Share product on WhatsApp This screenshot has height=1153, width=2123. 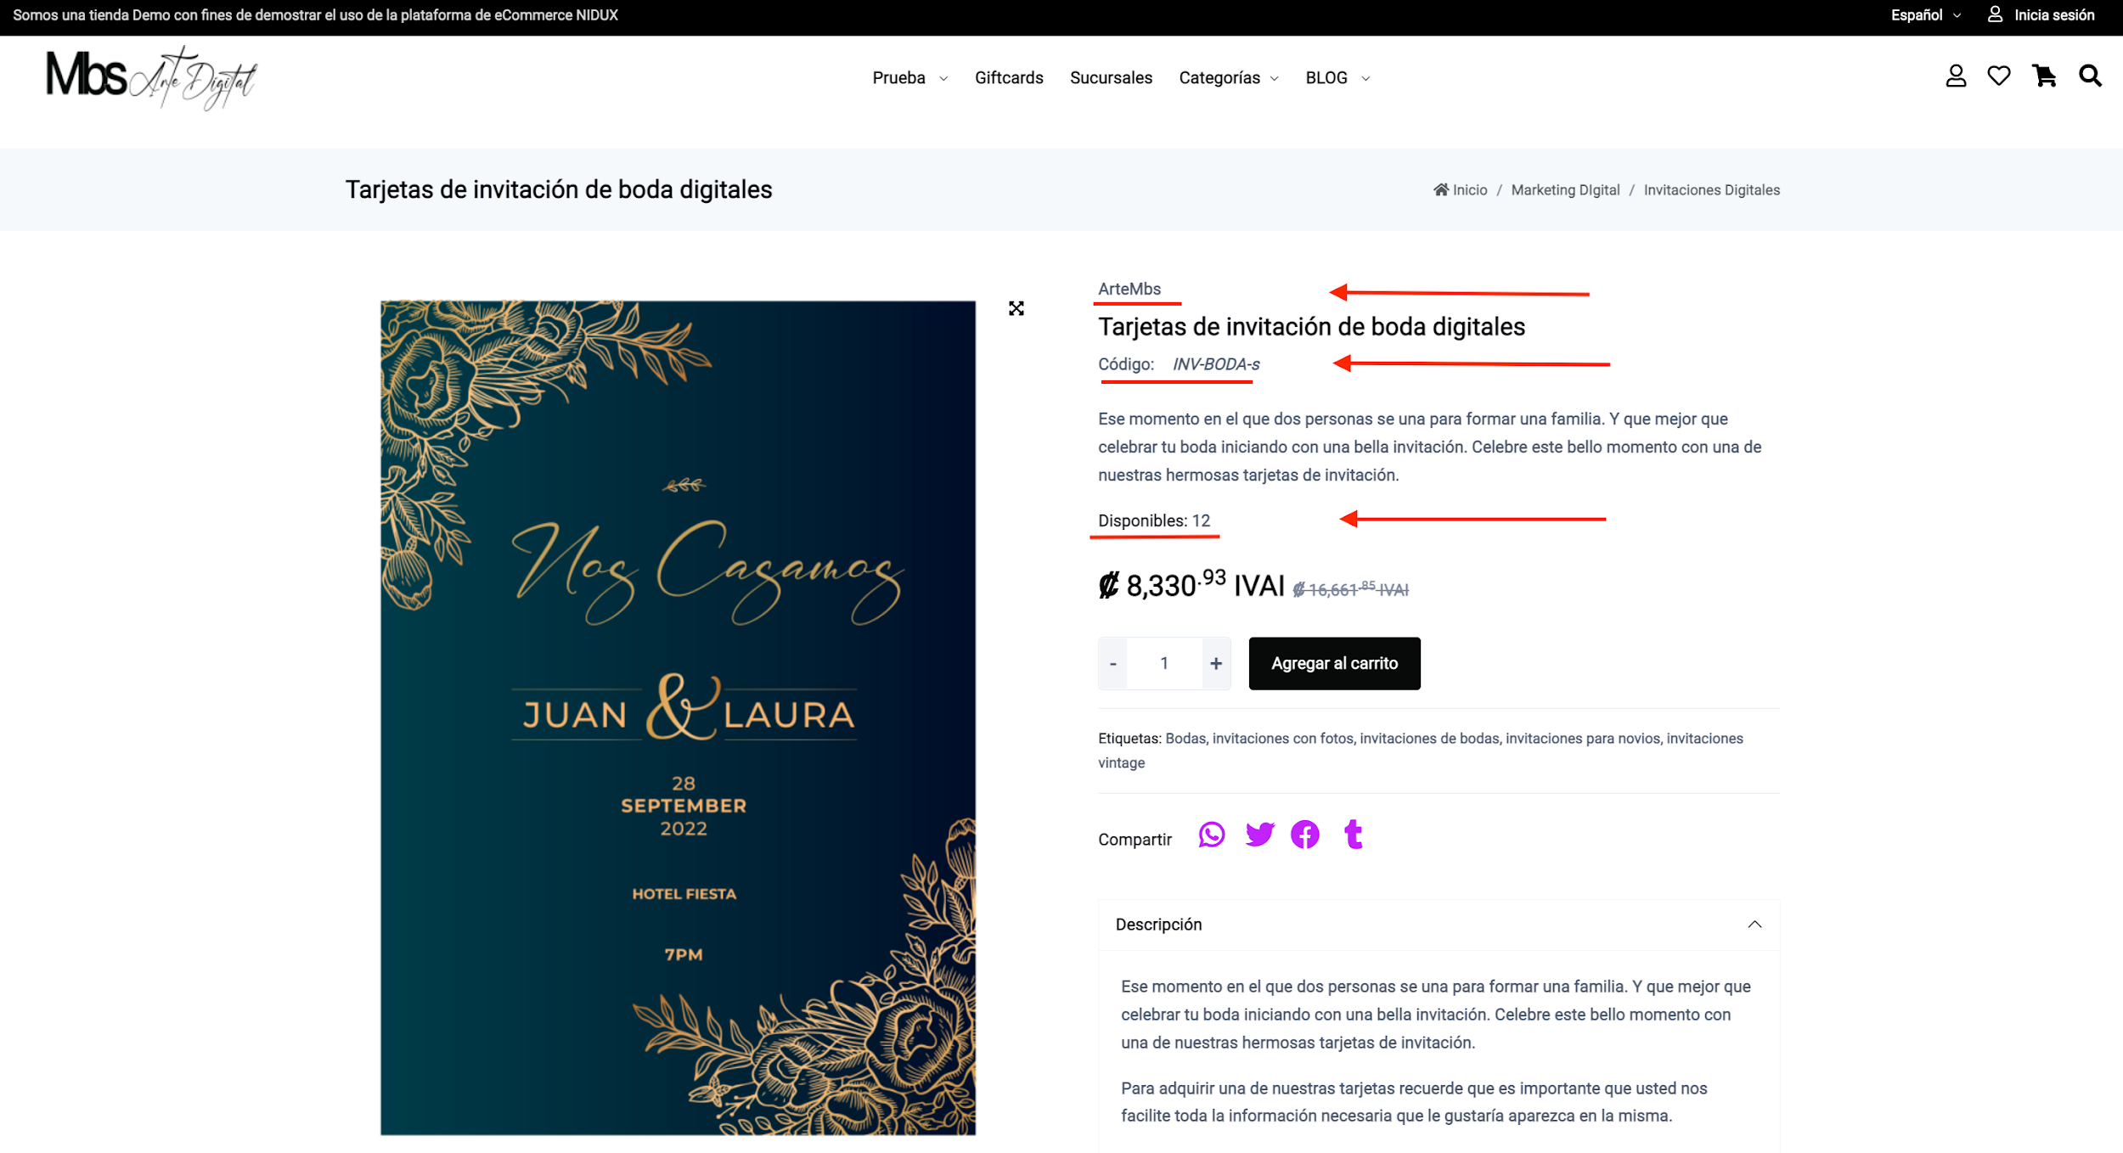pyautogui.click(x=1212, y=835)
